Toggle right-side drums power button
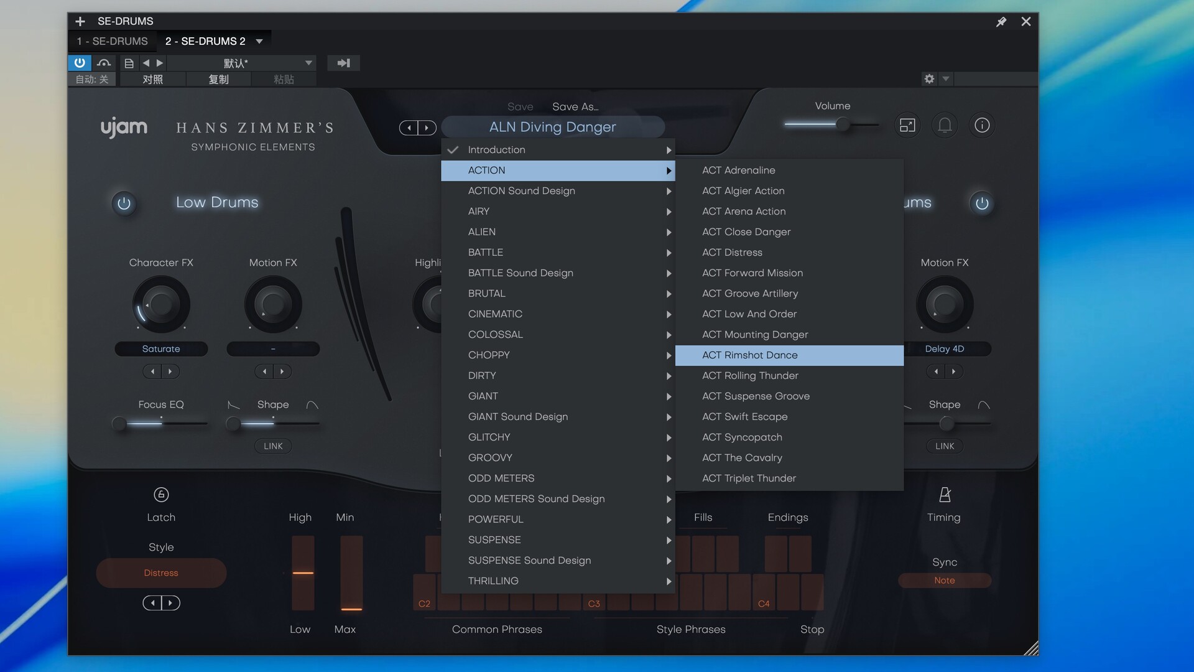The image size is (1194, 672). click(982, 203)
